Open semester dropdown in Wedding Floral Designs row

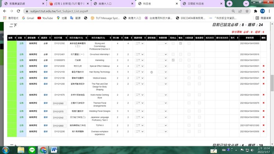(x=140, y=111)
